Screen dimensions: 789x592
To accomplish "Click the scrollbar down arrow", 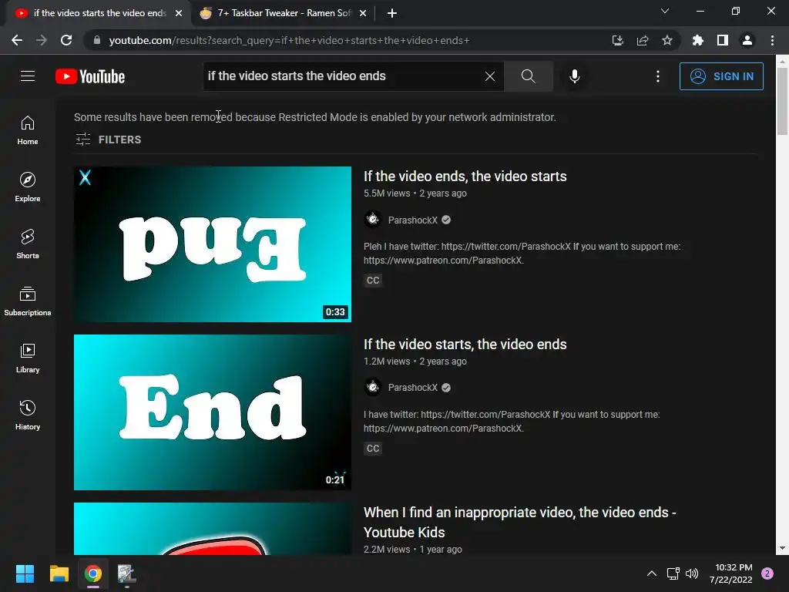I will point(782,549).
